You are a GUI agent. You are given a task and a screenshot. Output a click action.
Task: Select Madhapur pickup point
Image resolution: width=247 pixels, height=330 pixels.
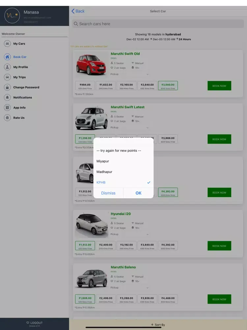point(123,172)
